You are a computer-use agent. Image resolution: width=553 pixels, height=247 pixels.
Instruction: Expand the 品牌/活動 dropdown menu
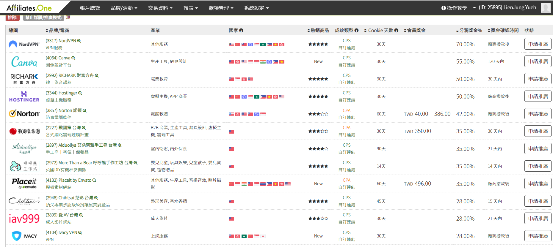124,8
